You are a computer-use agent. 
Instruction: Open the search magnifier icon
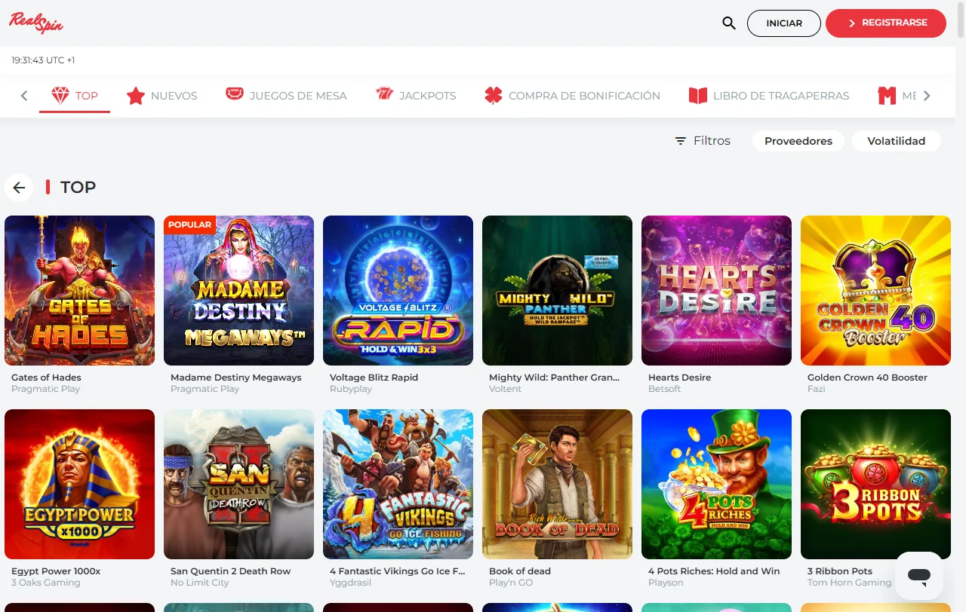tap(729, 23)
